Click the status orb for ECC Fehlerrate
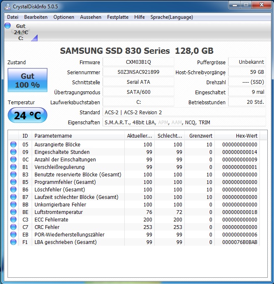 pos(13,219)
